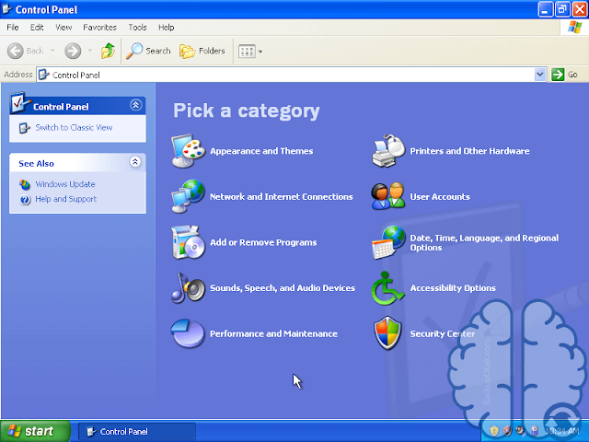Open Sounds, Speech, and Audio Devices link

(x=283, y=288)
